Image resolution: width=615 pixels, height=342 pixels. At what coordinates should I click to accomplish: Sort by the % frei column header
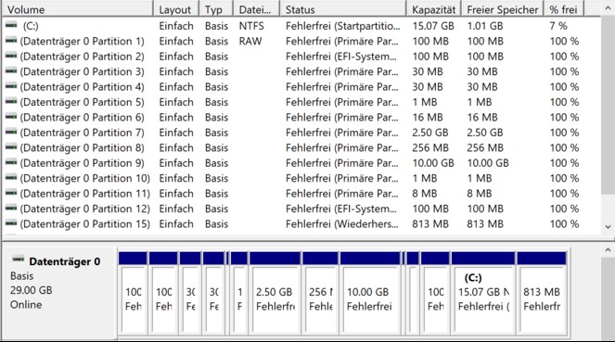564,9
